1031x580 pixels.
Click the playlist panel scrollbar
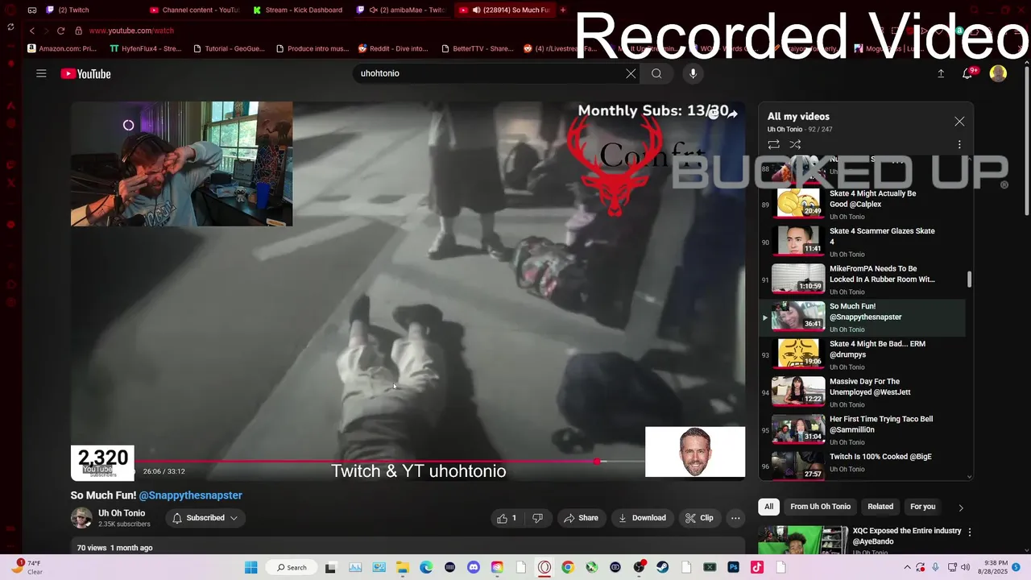click(x=969, y=280)
